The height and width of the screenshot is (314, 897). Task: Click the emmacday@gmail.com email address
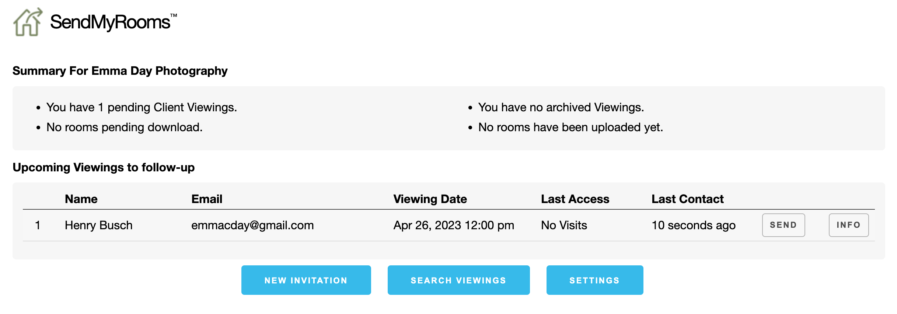pyautogui.click(x=252, y=225)
